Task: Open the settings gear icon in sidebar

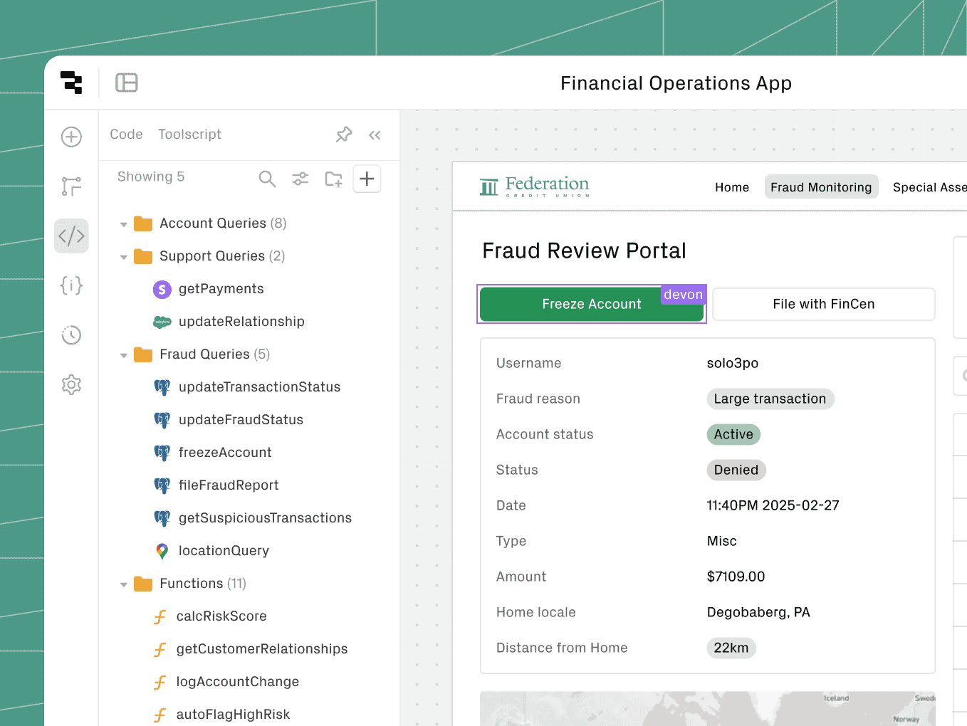Action: tap(71, 385)
